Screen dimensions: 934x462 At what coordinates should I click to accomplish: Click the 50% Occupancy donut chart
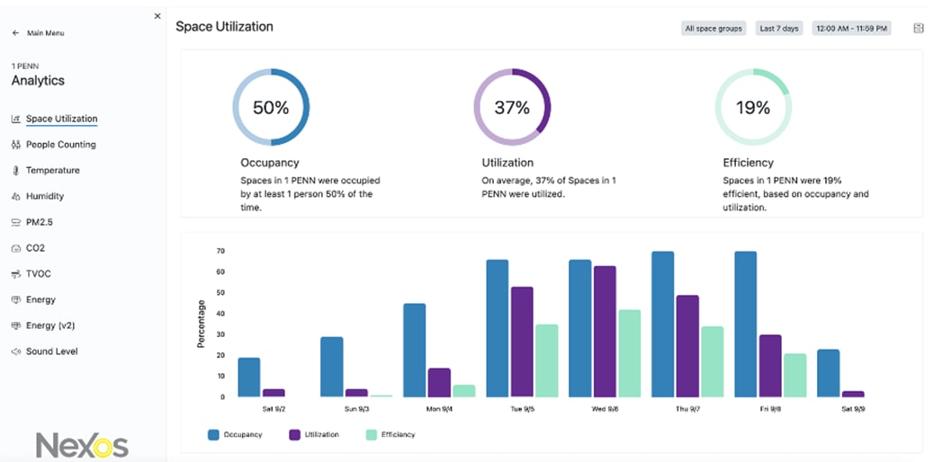[x=271, y=108]
